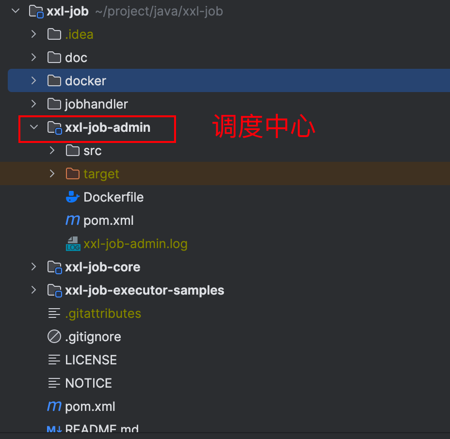450x439 pixels.
Task: Click the root Maven icon beside bottom pom.xml
Action: [54, 406]
